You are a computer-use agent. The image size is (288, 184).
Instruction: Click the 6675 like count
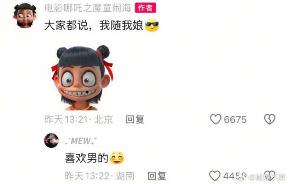point(235,119)
